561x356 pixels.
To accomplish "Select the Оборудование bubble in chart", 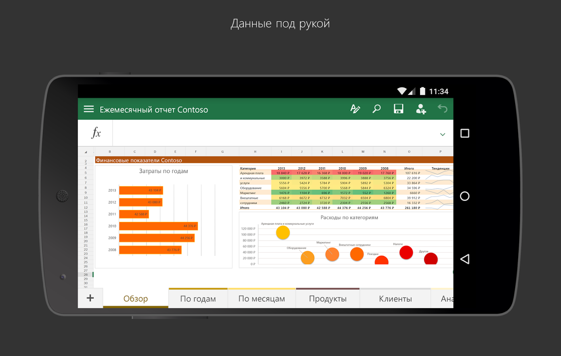I will (x=307, y=258).
